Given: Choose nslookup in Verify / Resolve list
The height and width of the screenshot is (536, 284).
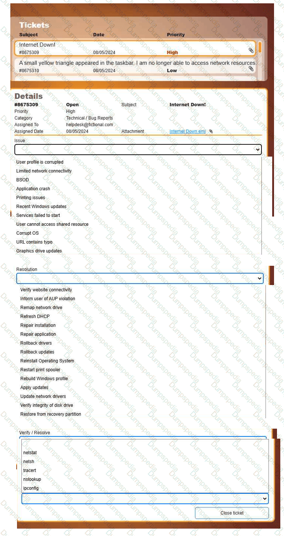Looking at the screenshot, I should click(x=32, y=479).
